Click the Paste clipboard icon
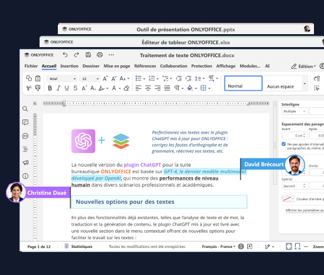This screenshot has height=275, width=324. [38, 78]
